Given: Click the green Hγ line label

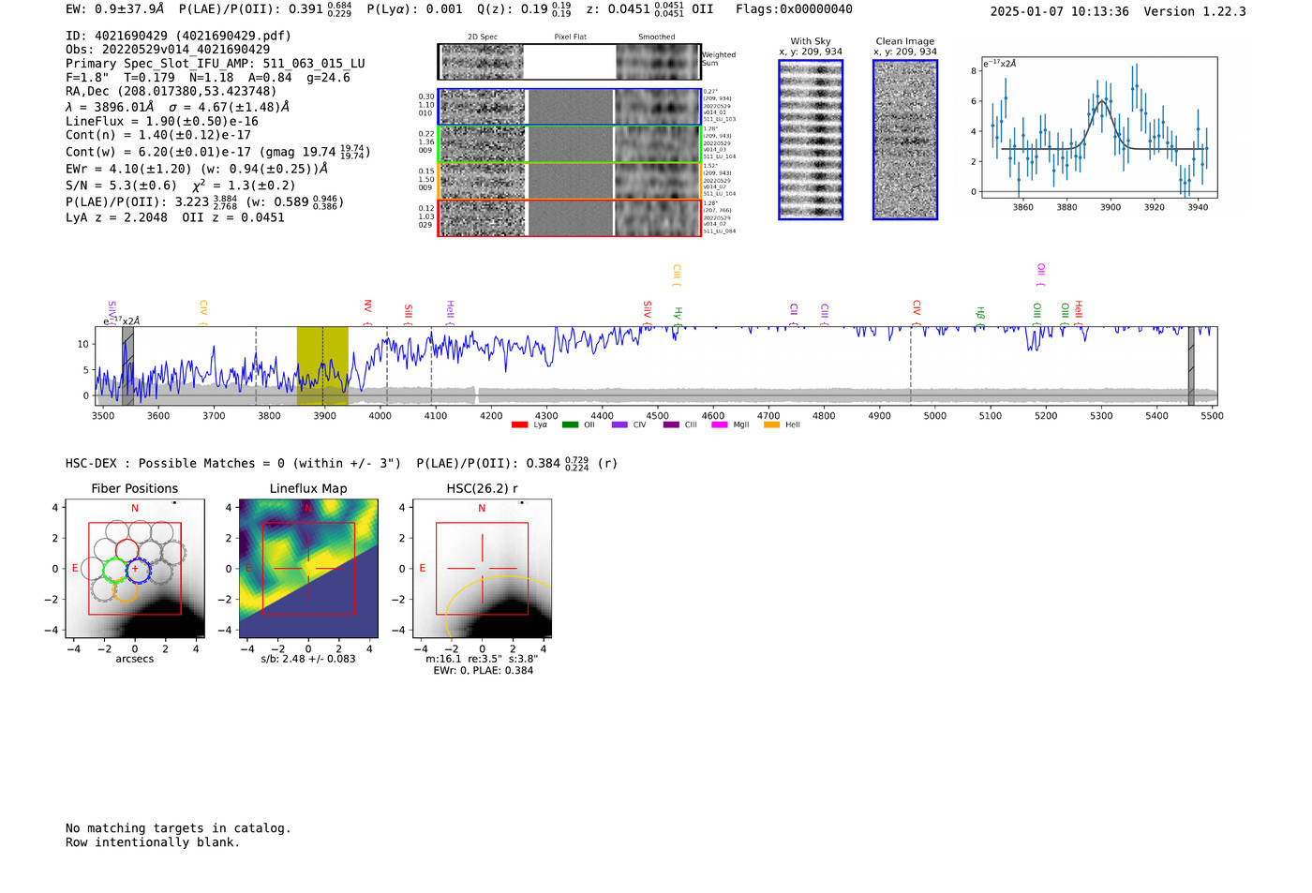Looking at the screenshot, I should coord(678,316).
